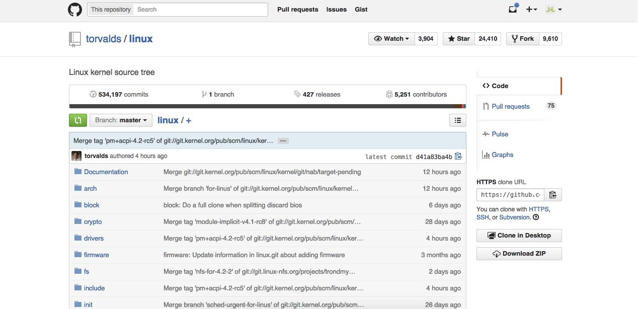Viewport: 638px width, 309px height.
Task: Click the Star button
Action: [458, 39]
